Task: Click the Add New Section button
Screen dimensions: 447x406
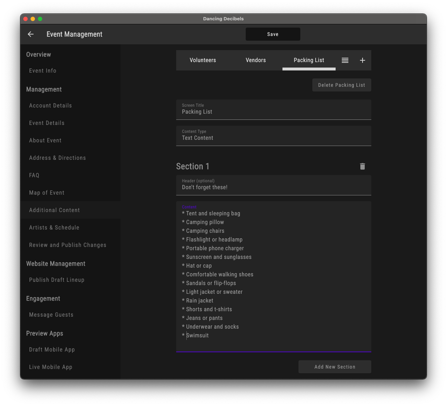Action: coord(335,367)
